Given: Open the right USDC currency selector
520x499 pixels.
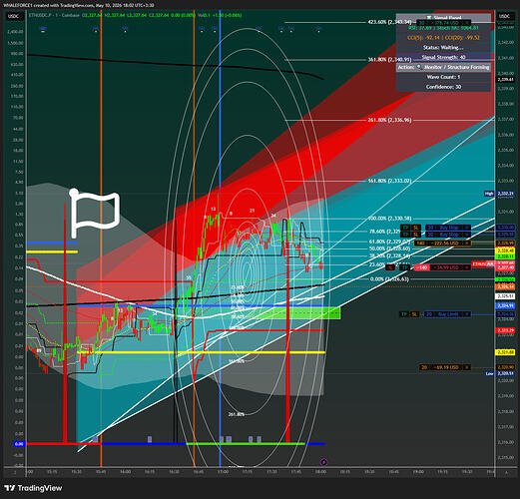Looking at the screenshot, I should tap(504, 16).
